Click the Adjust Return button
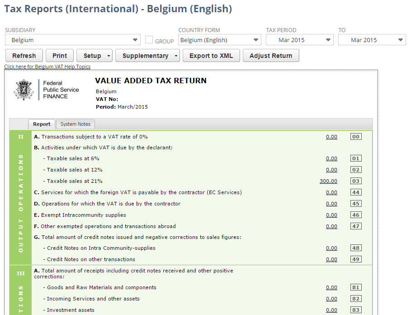The height and width of the screenshot is (315, 411). click(270, 55)
